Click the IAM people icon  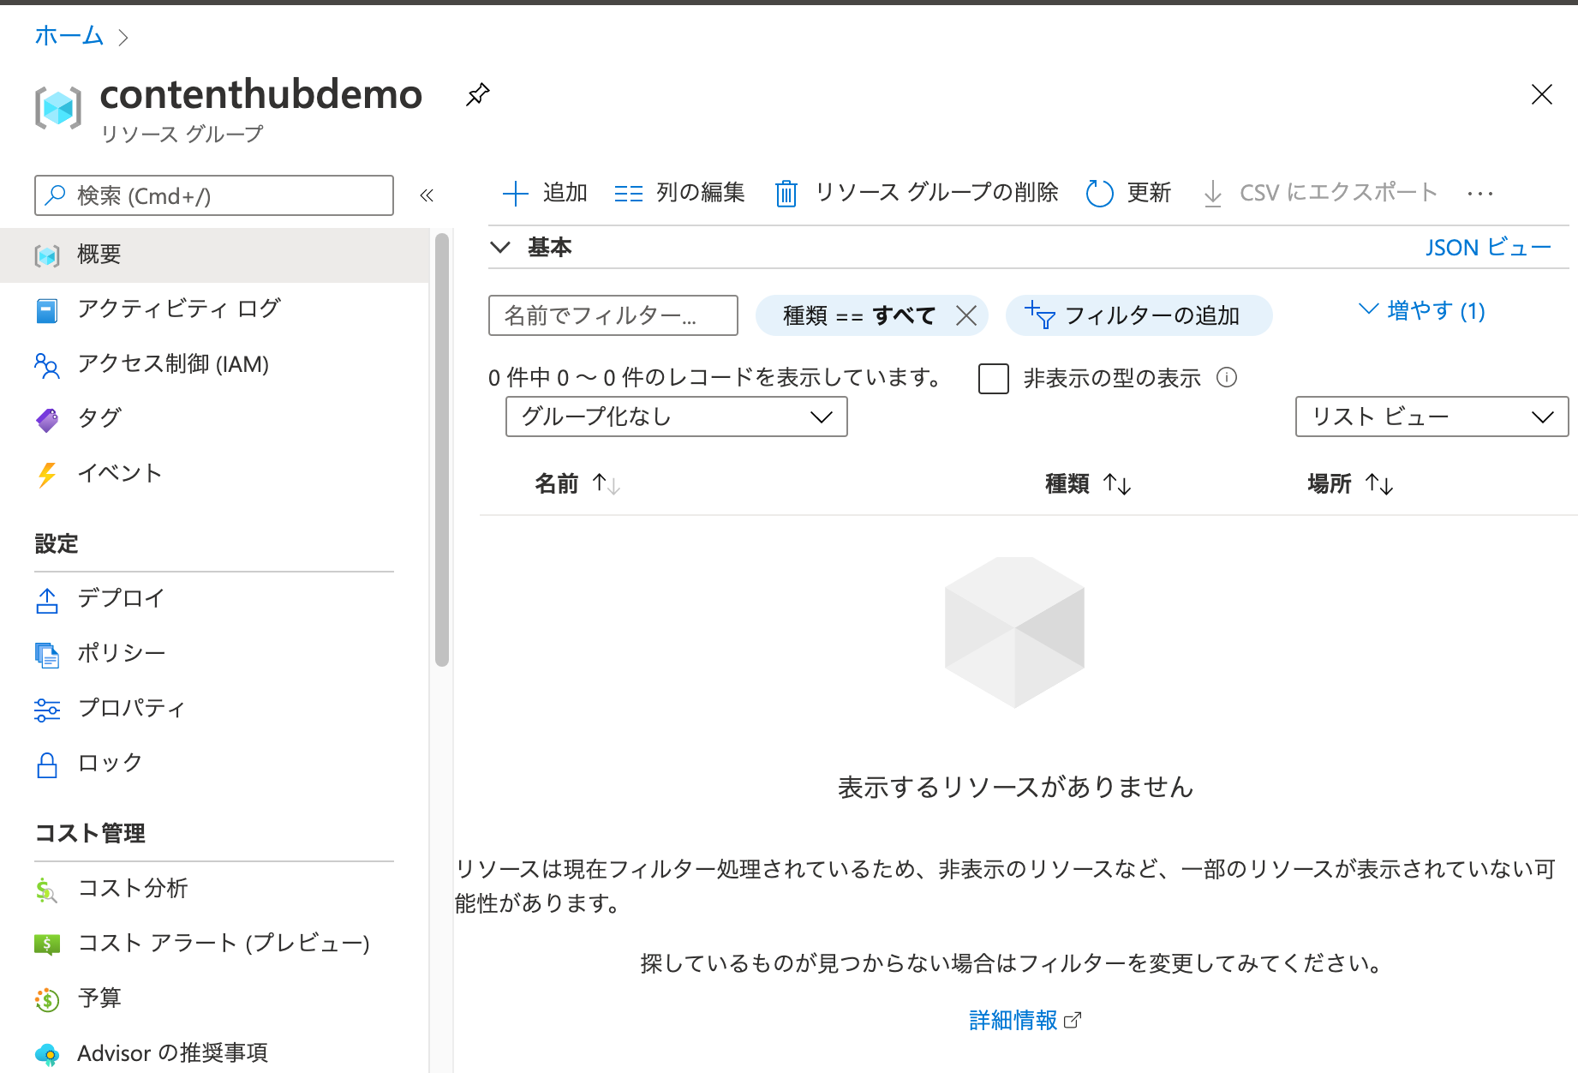(x=47, y=365)
